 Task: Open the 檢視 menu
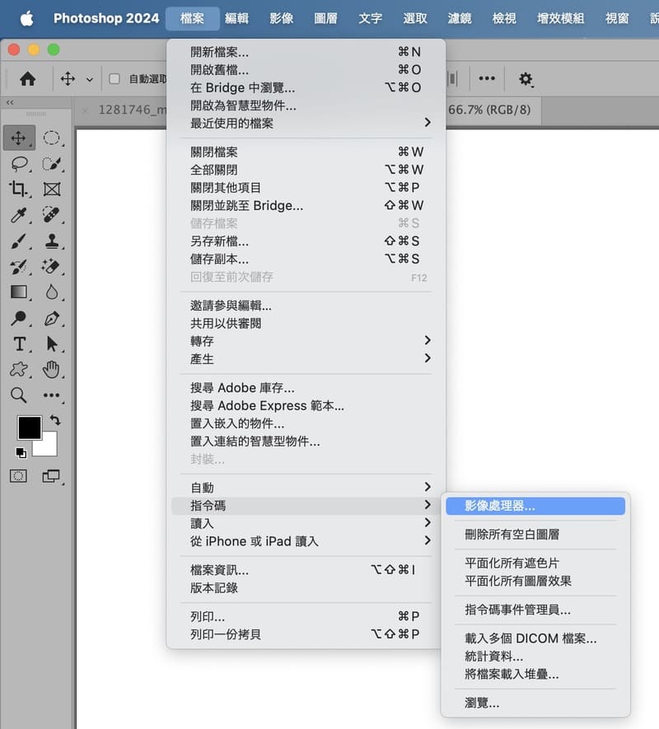click(504, 19)
